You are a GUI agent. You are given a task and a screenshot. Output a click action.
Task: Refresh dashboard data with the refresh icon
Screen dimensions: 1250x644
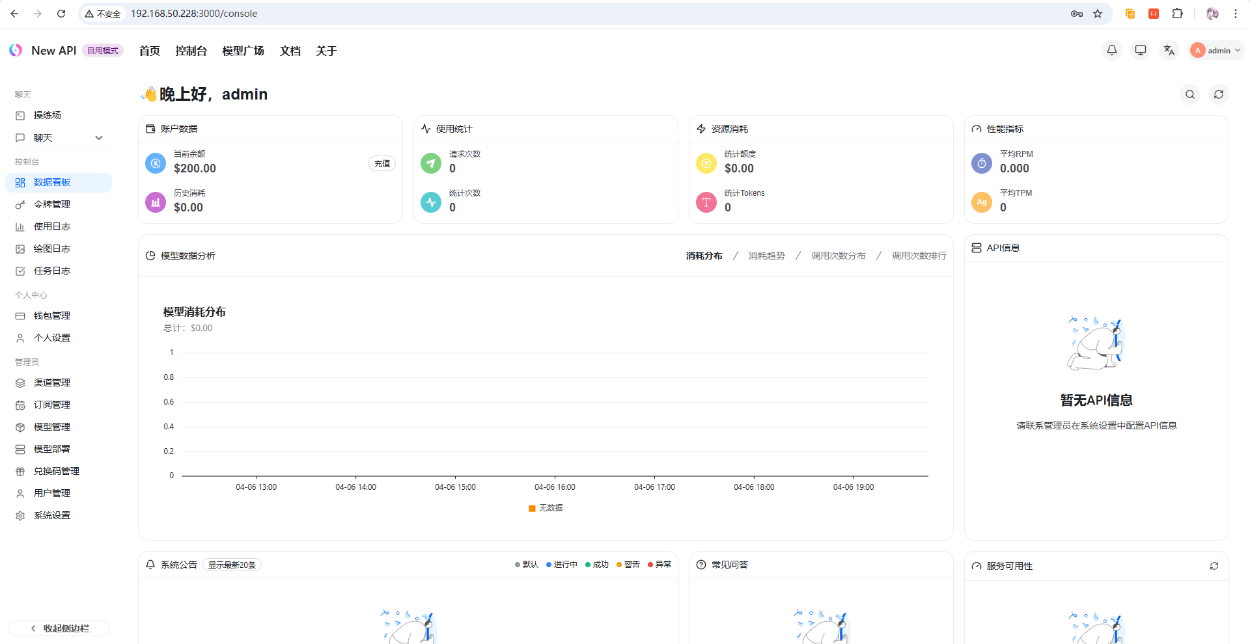[1219, 94]
